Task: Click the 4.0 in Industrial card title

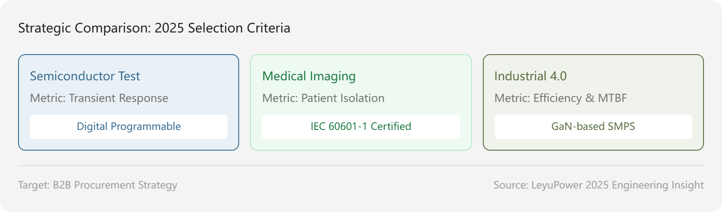Action: [x=558, y=76]
